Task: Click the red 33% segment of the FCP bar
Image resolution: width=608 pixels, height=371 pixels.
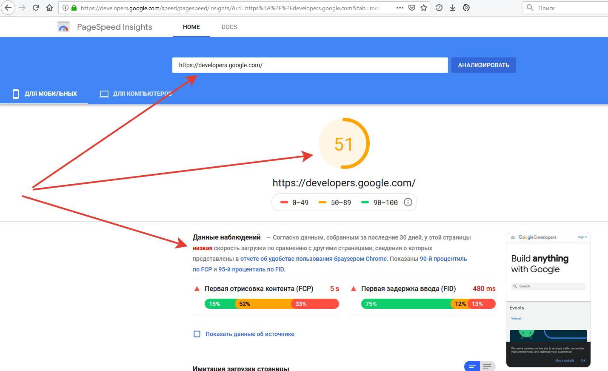Action: click(316, 304)
